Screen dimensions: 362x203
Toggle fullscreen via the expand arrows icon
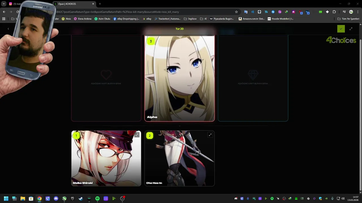(x=351, y=29)
